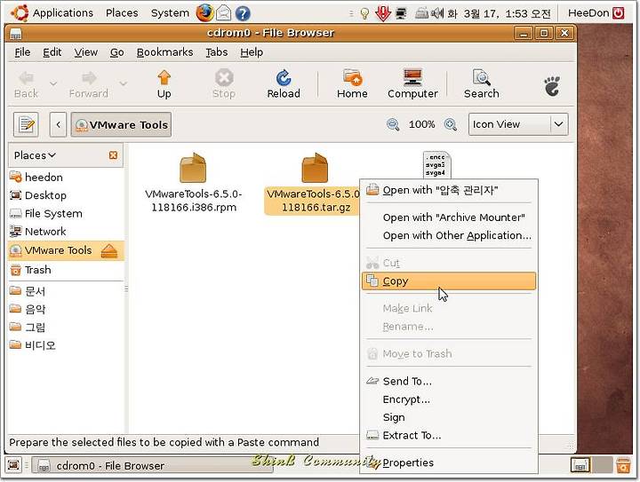Close the Places side pane
Screen dimensions: 640x482
click(x=114, y=155)
